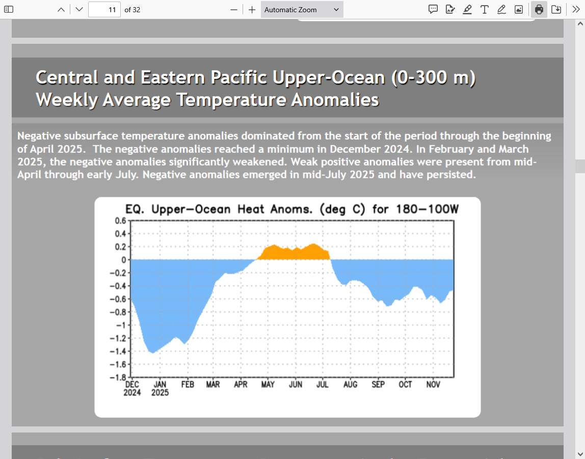Go to the next page
585x459 pixels.
78,10
